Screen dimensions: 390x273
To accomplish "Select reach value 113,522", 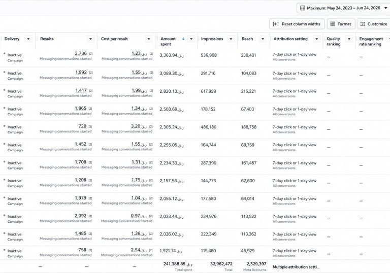I will pos(248,217).
